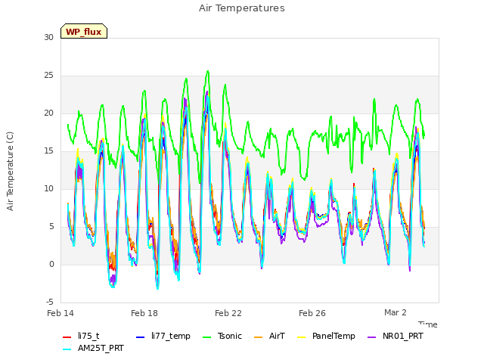Toggle the li77_temp legend entry
Viewport: 484px width, 363px height.
tap(163, 336)
